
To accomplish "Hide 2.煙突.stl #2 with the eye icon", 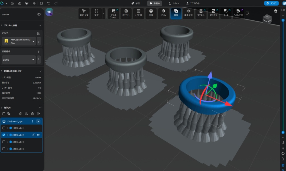I will click(38, 135).
